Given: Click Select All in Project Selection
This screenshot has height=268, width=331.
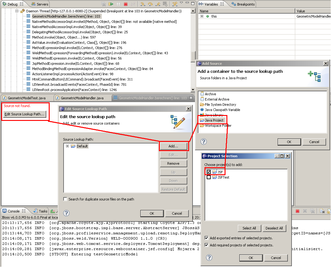Looking at the screenshot, I should (249, 228).
